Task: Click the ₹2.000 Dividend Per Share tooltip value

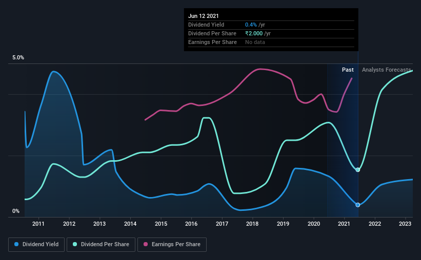Action: pos(254,33)
